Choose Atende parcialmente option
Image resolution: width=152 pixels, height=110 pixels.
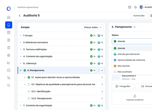click(x=132, y=54)
